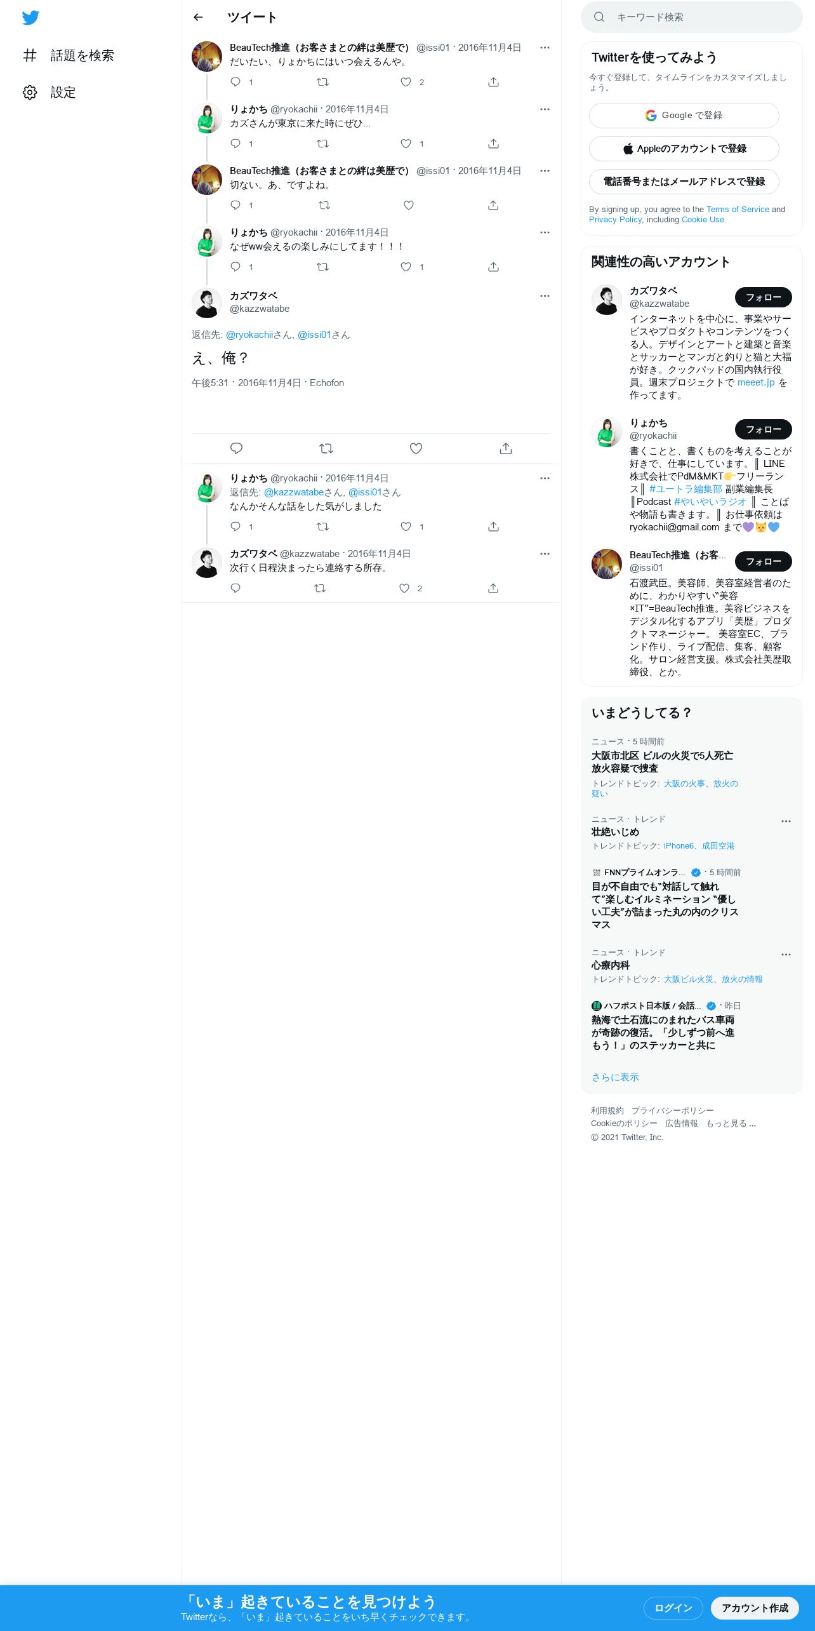Like the tweet だいたい、りょかちにはいつ会えるんや。
Viewport: 815px width, 1631px height.
406,82
